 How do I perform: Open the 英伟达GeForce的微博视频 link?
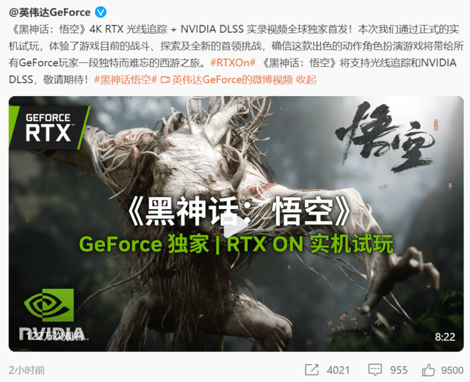click(x=232, y=80)
